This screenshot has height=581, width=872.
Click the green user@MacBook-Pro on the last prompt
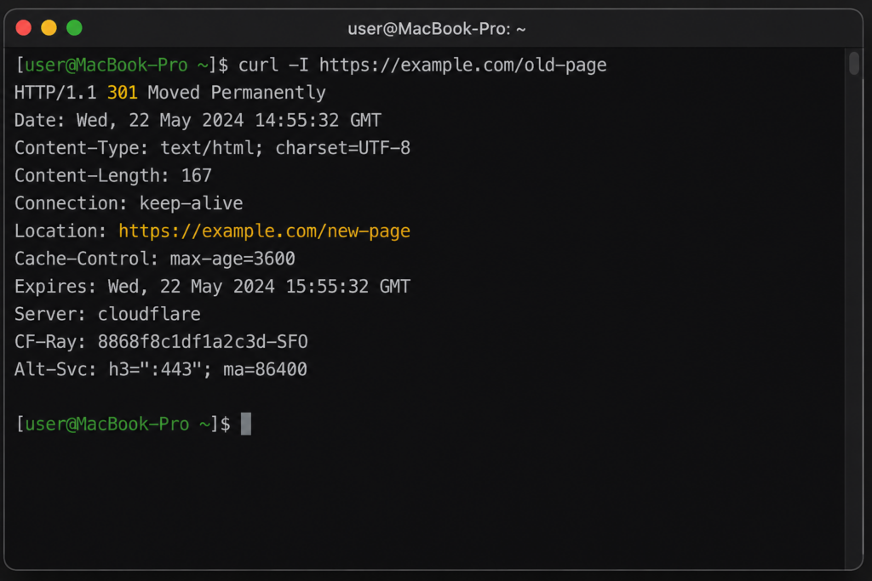[x=107, y=424]
